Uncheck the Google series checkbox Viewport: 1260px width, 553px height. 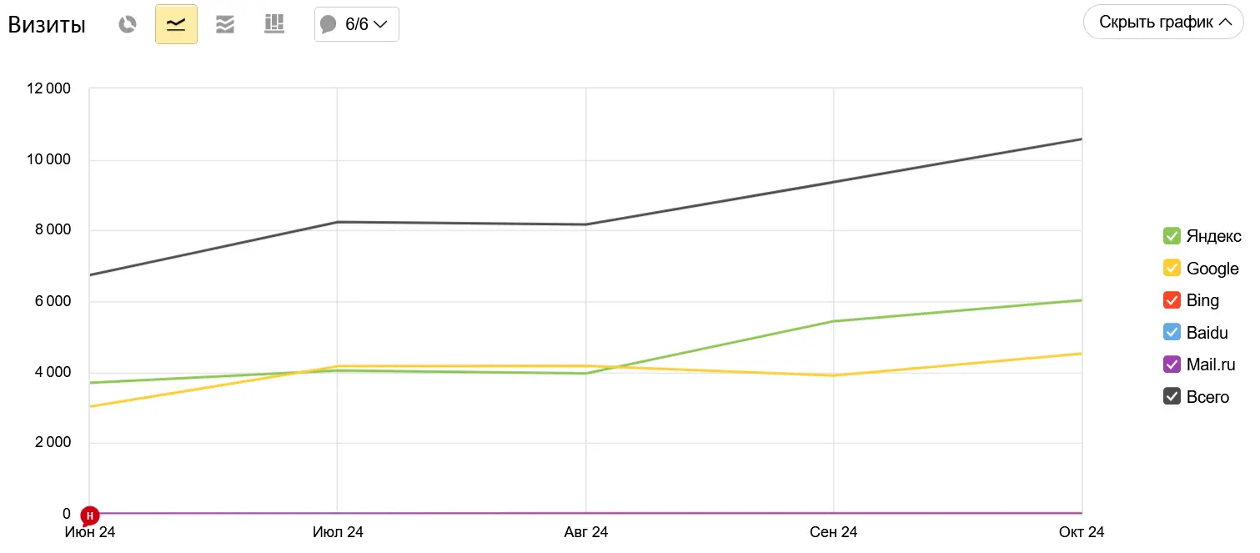[x=1172, y=269]
